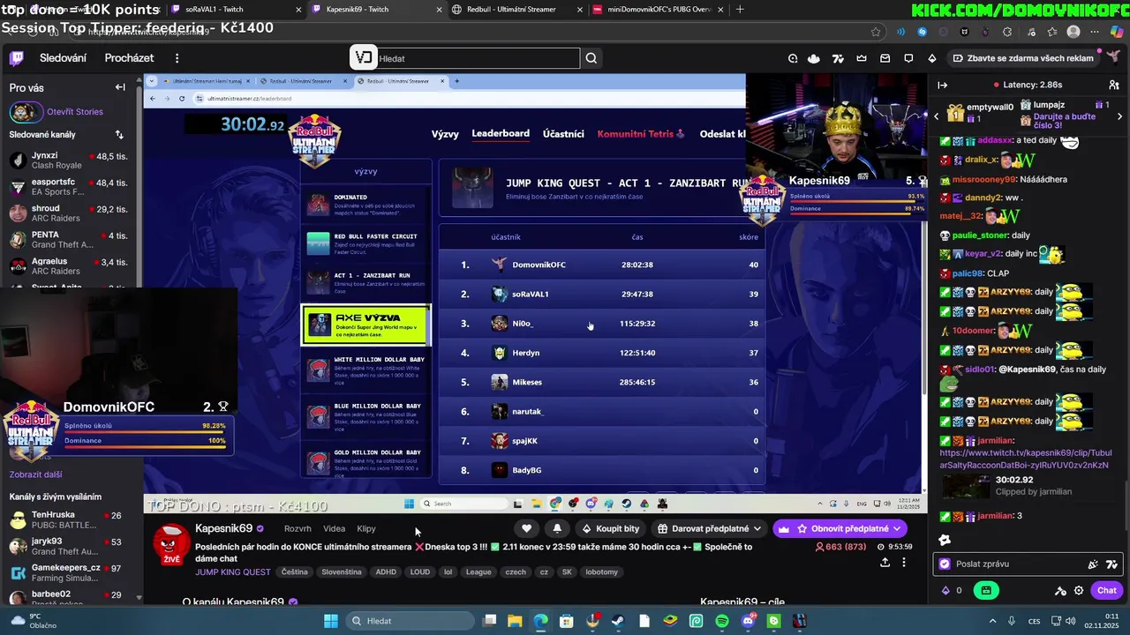The image size is (1130, 635).
Task: Click the 7TV icon in the top bar
Action: 838,58
